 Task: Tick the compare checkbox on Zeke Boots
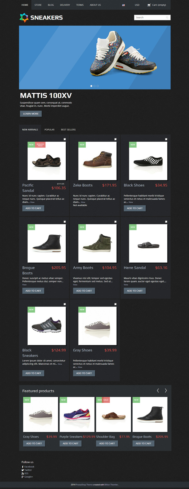coord(115,139)
